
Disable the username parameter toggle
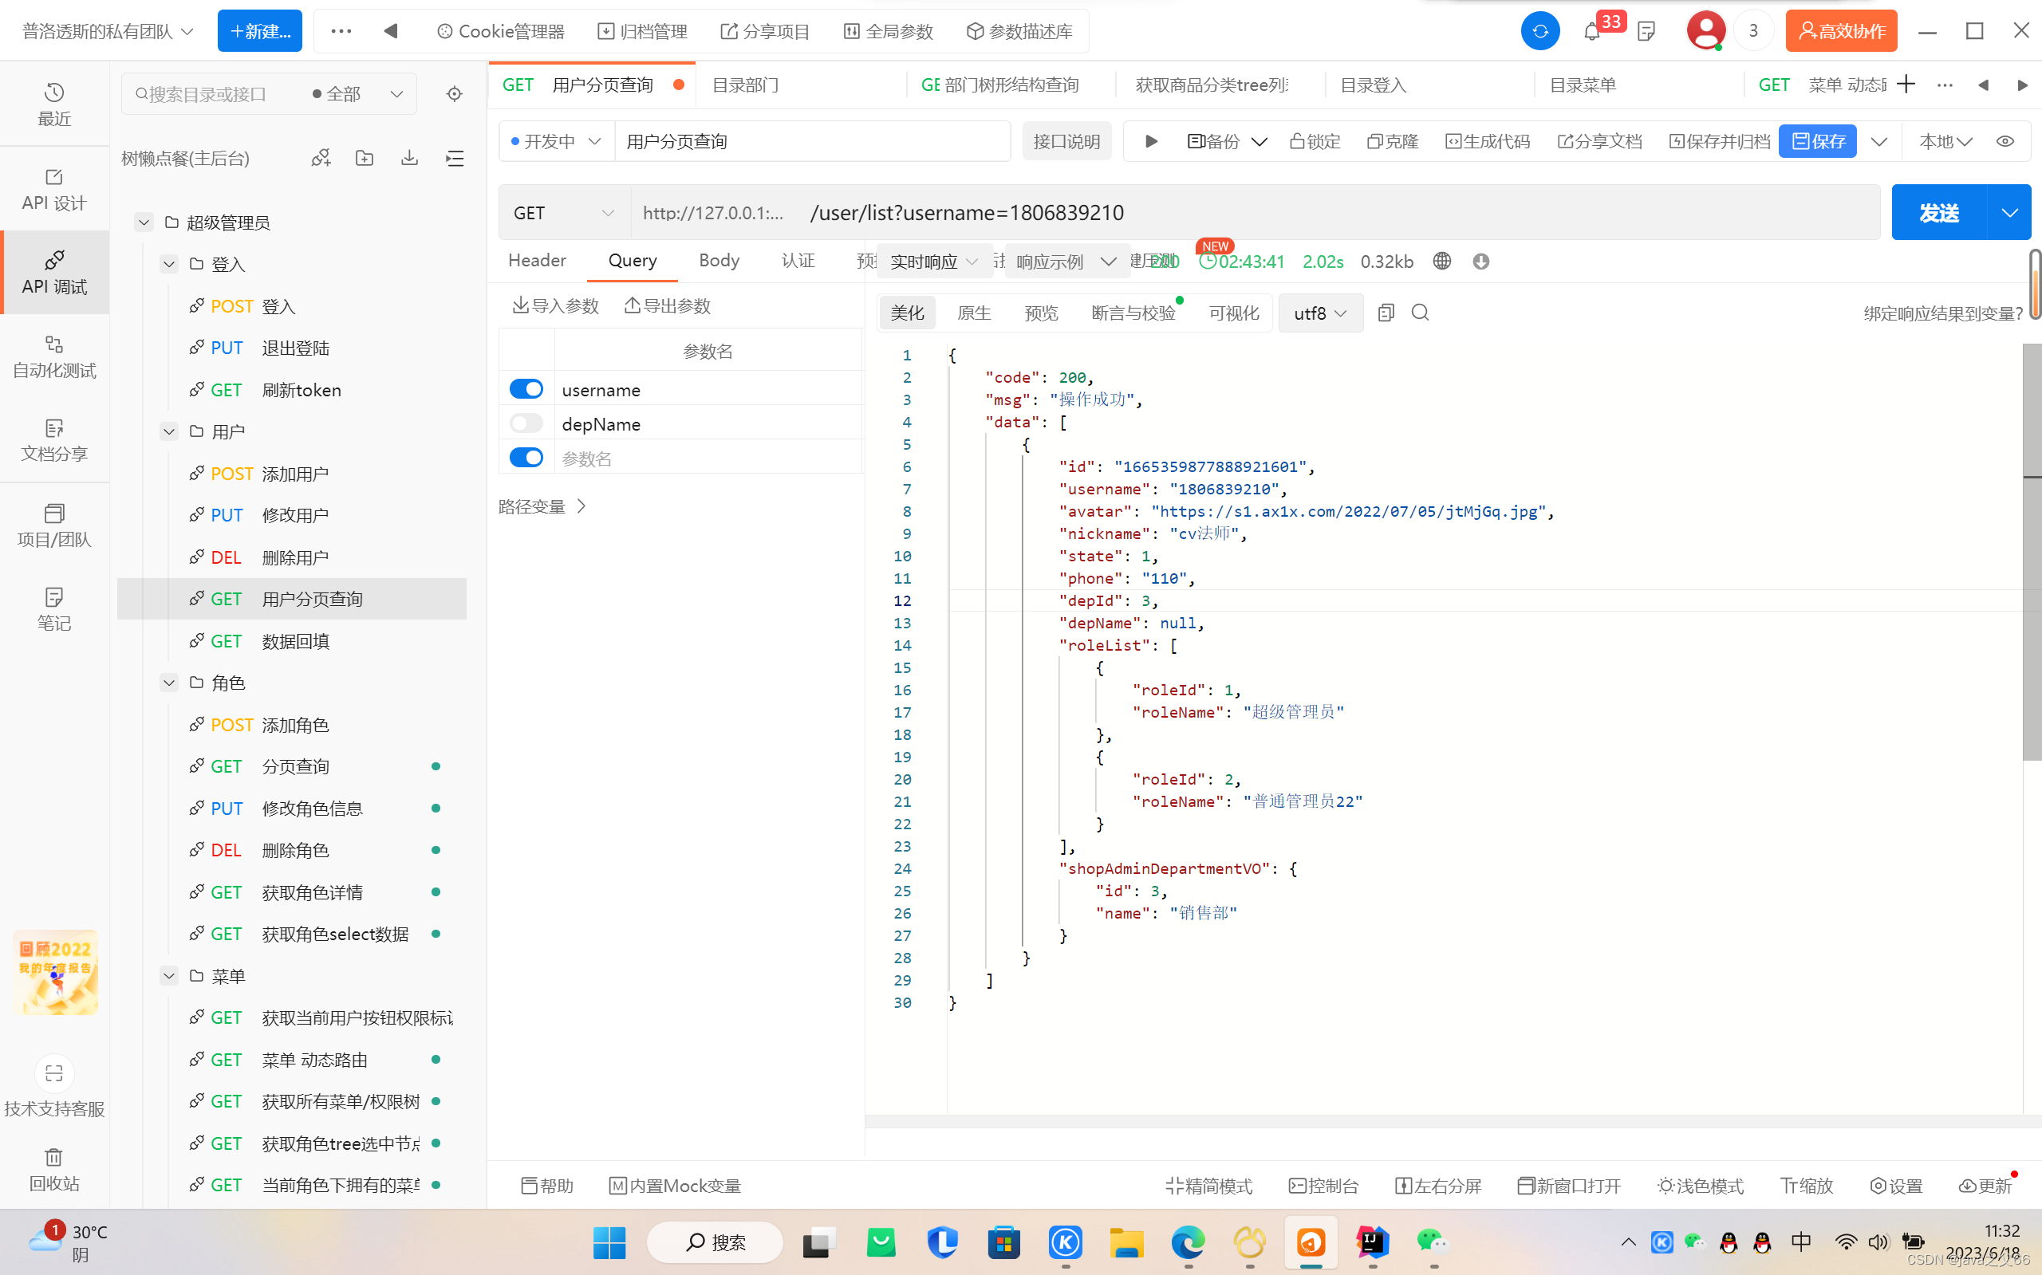pos(526,389)
